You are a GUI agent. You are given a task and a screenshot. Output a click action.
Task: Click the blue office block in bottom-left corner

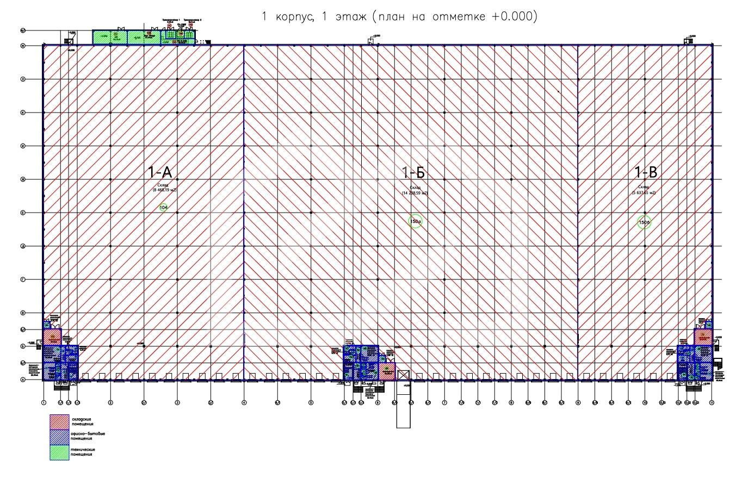(60, 362)
